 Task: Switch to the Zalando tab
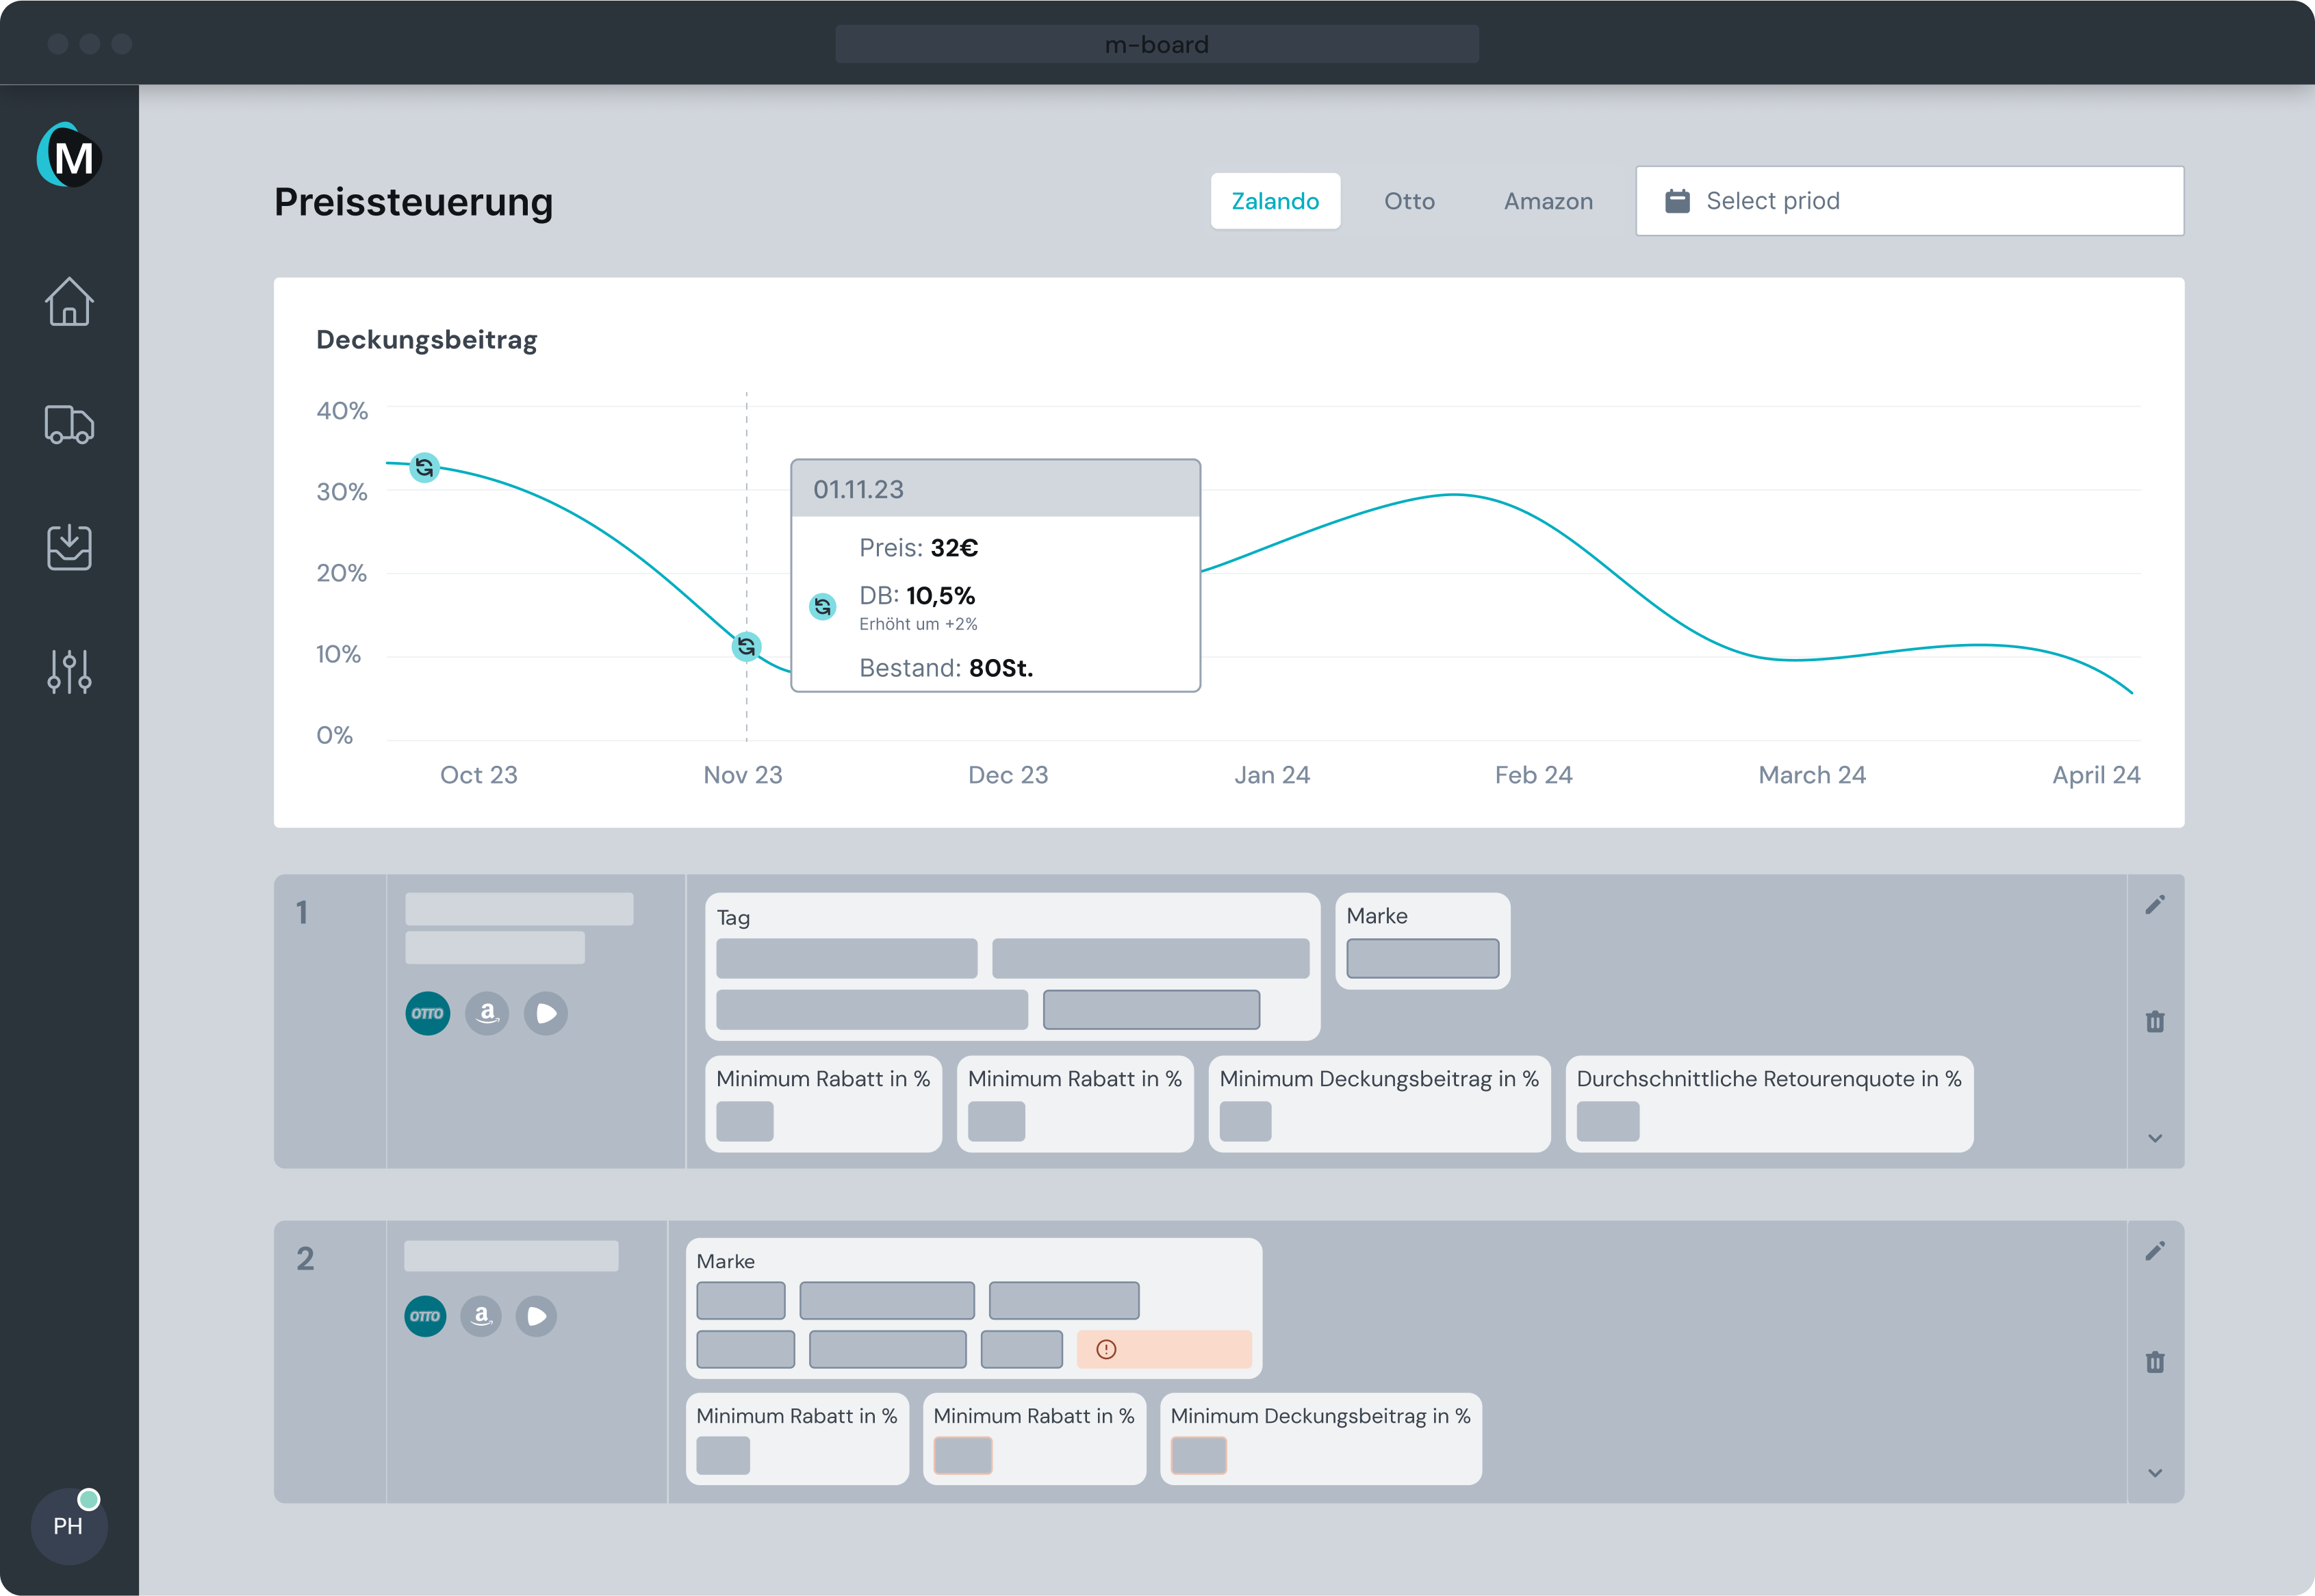coord(1275,201)
